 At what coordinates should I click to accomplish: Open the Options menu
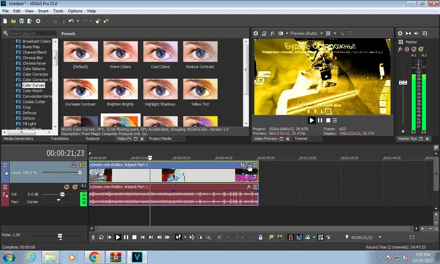click(75, 11)
